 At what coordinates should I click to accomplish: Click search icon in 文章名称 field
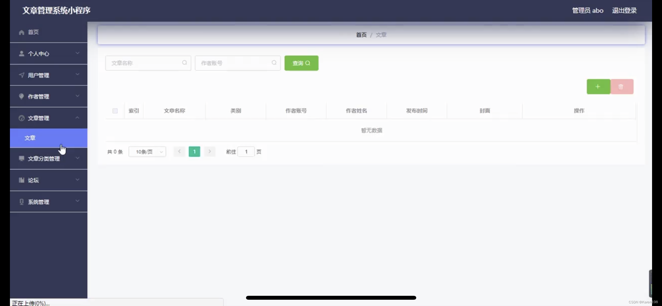(184, 63)
